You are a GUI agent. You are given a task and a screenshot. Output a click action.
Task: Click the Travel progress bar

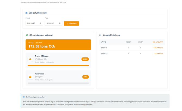tap(58, 65)
